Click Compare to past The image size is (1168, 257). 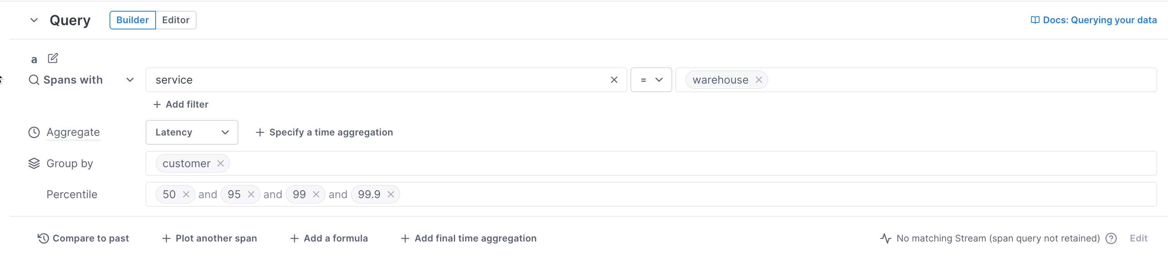pyautogui.click(x=83, y=238)
